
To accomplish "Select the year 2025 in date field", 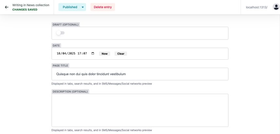I will 72,53.
